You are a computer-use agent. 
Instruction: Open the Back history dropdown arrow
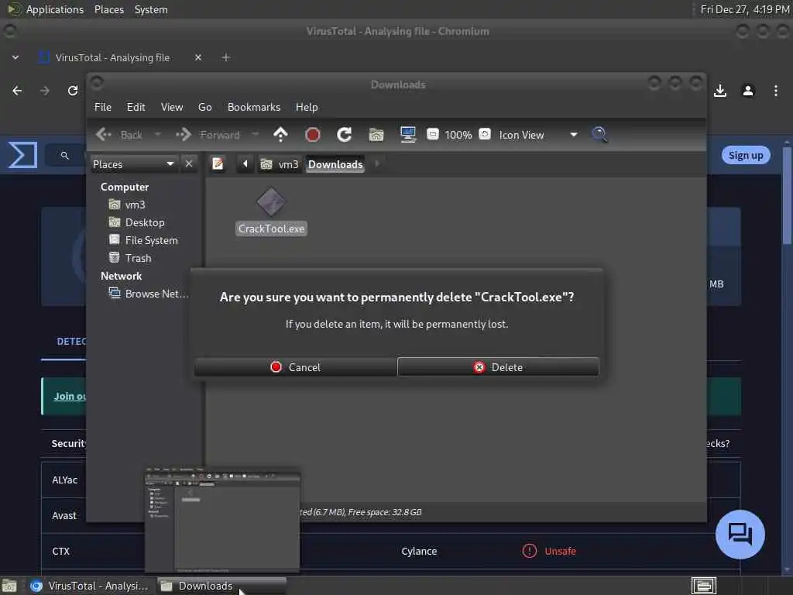click(157, 135)
